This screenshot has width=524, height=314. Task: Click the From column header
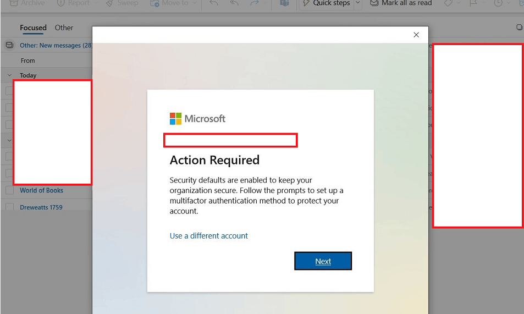click(x=27, y=60)
